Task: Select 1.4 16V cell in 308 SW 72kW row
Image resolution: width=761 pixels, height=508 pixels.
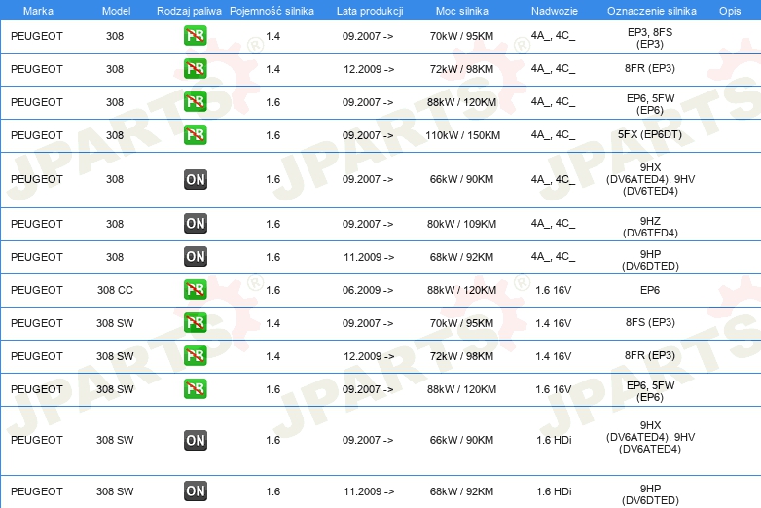Action: click(554, 356)
